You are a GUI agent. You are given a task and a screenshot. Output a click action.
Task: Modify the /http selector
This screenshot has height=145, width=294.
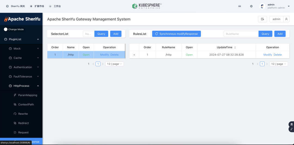pyautogui.click(x=105, y=55)
